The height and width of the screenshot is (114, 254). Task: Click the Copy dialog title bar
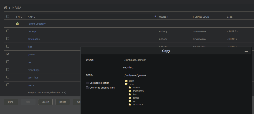pyautogui.click(x=166, y=51)
